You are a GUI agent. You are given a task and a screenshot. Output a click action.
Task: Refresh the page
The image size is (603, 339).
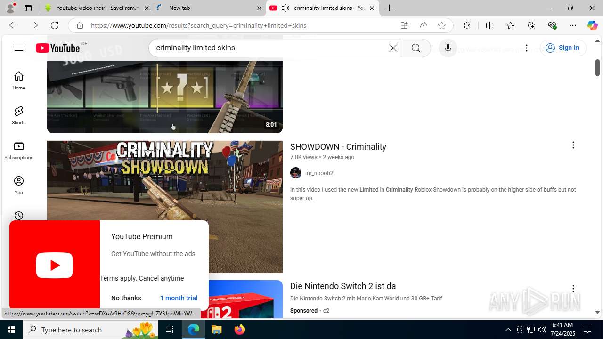coord(55,25)
